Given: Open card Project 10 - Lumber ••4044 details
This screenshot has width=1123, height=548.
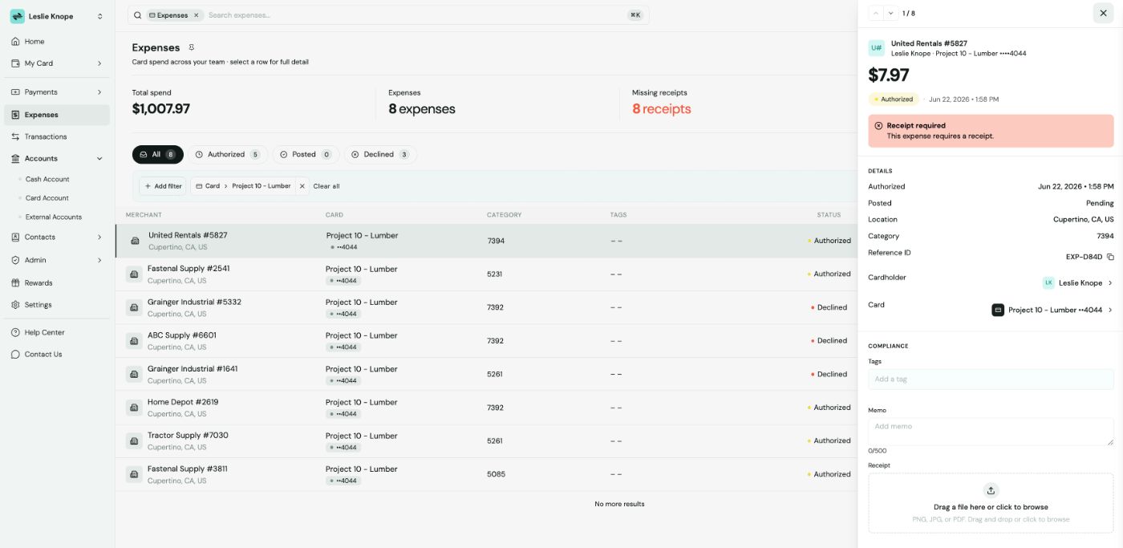Looking at the screenshot, I should pyautogui.click(x=1052, y=310).
